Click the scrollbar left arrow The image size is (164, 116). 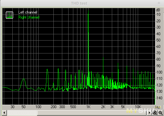(x=4, y=113)
